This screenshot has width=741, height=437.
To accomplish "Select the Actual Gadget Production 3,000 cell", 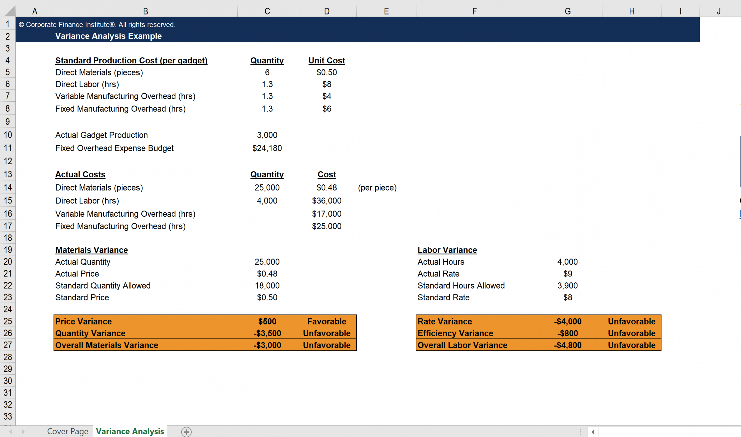I will pyautogui.click(x=267, y=135).
